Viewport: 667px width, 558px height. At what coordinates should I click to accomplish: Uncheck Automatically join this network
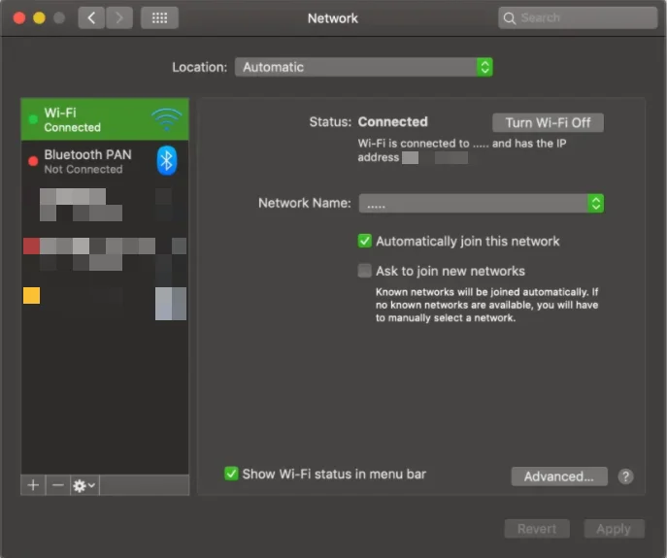pyautogui.click(x=365, y=241)
